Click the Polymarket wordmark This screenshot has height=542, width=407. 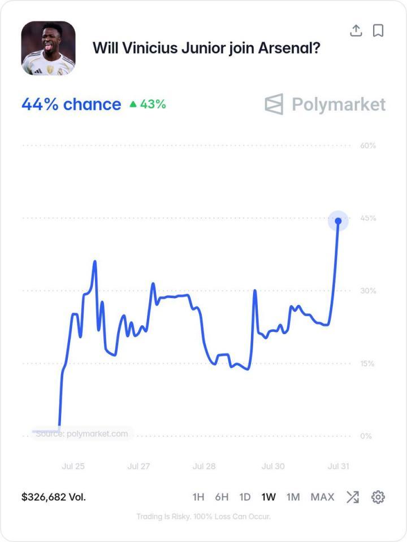(x=339, y=104)
